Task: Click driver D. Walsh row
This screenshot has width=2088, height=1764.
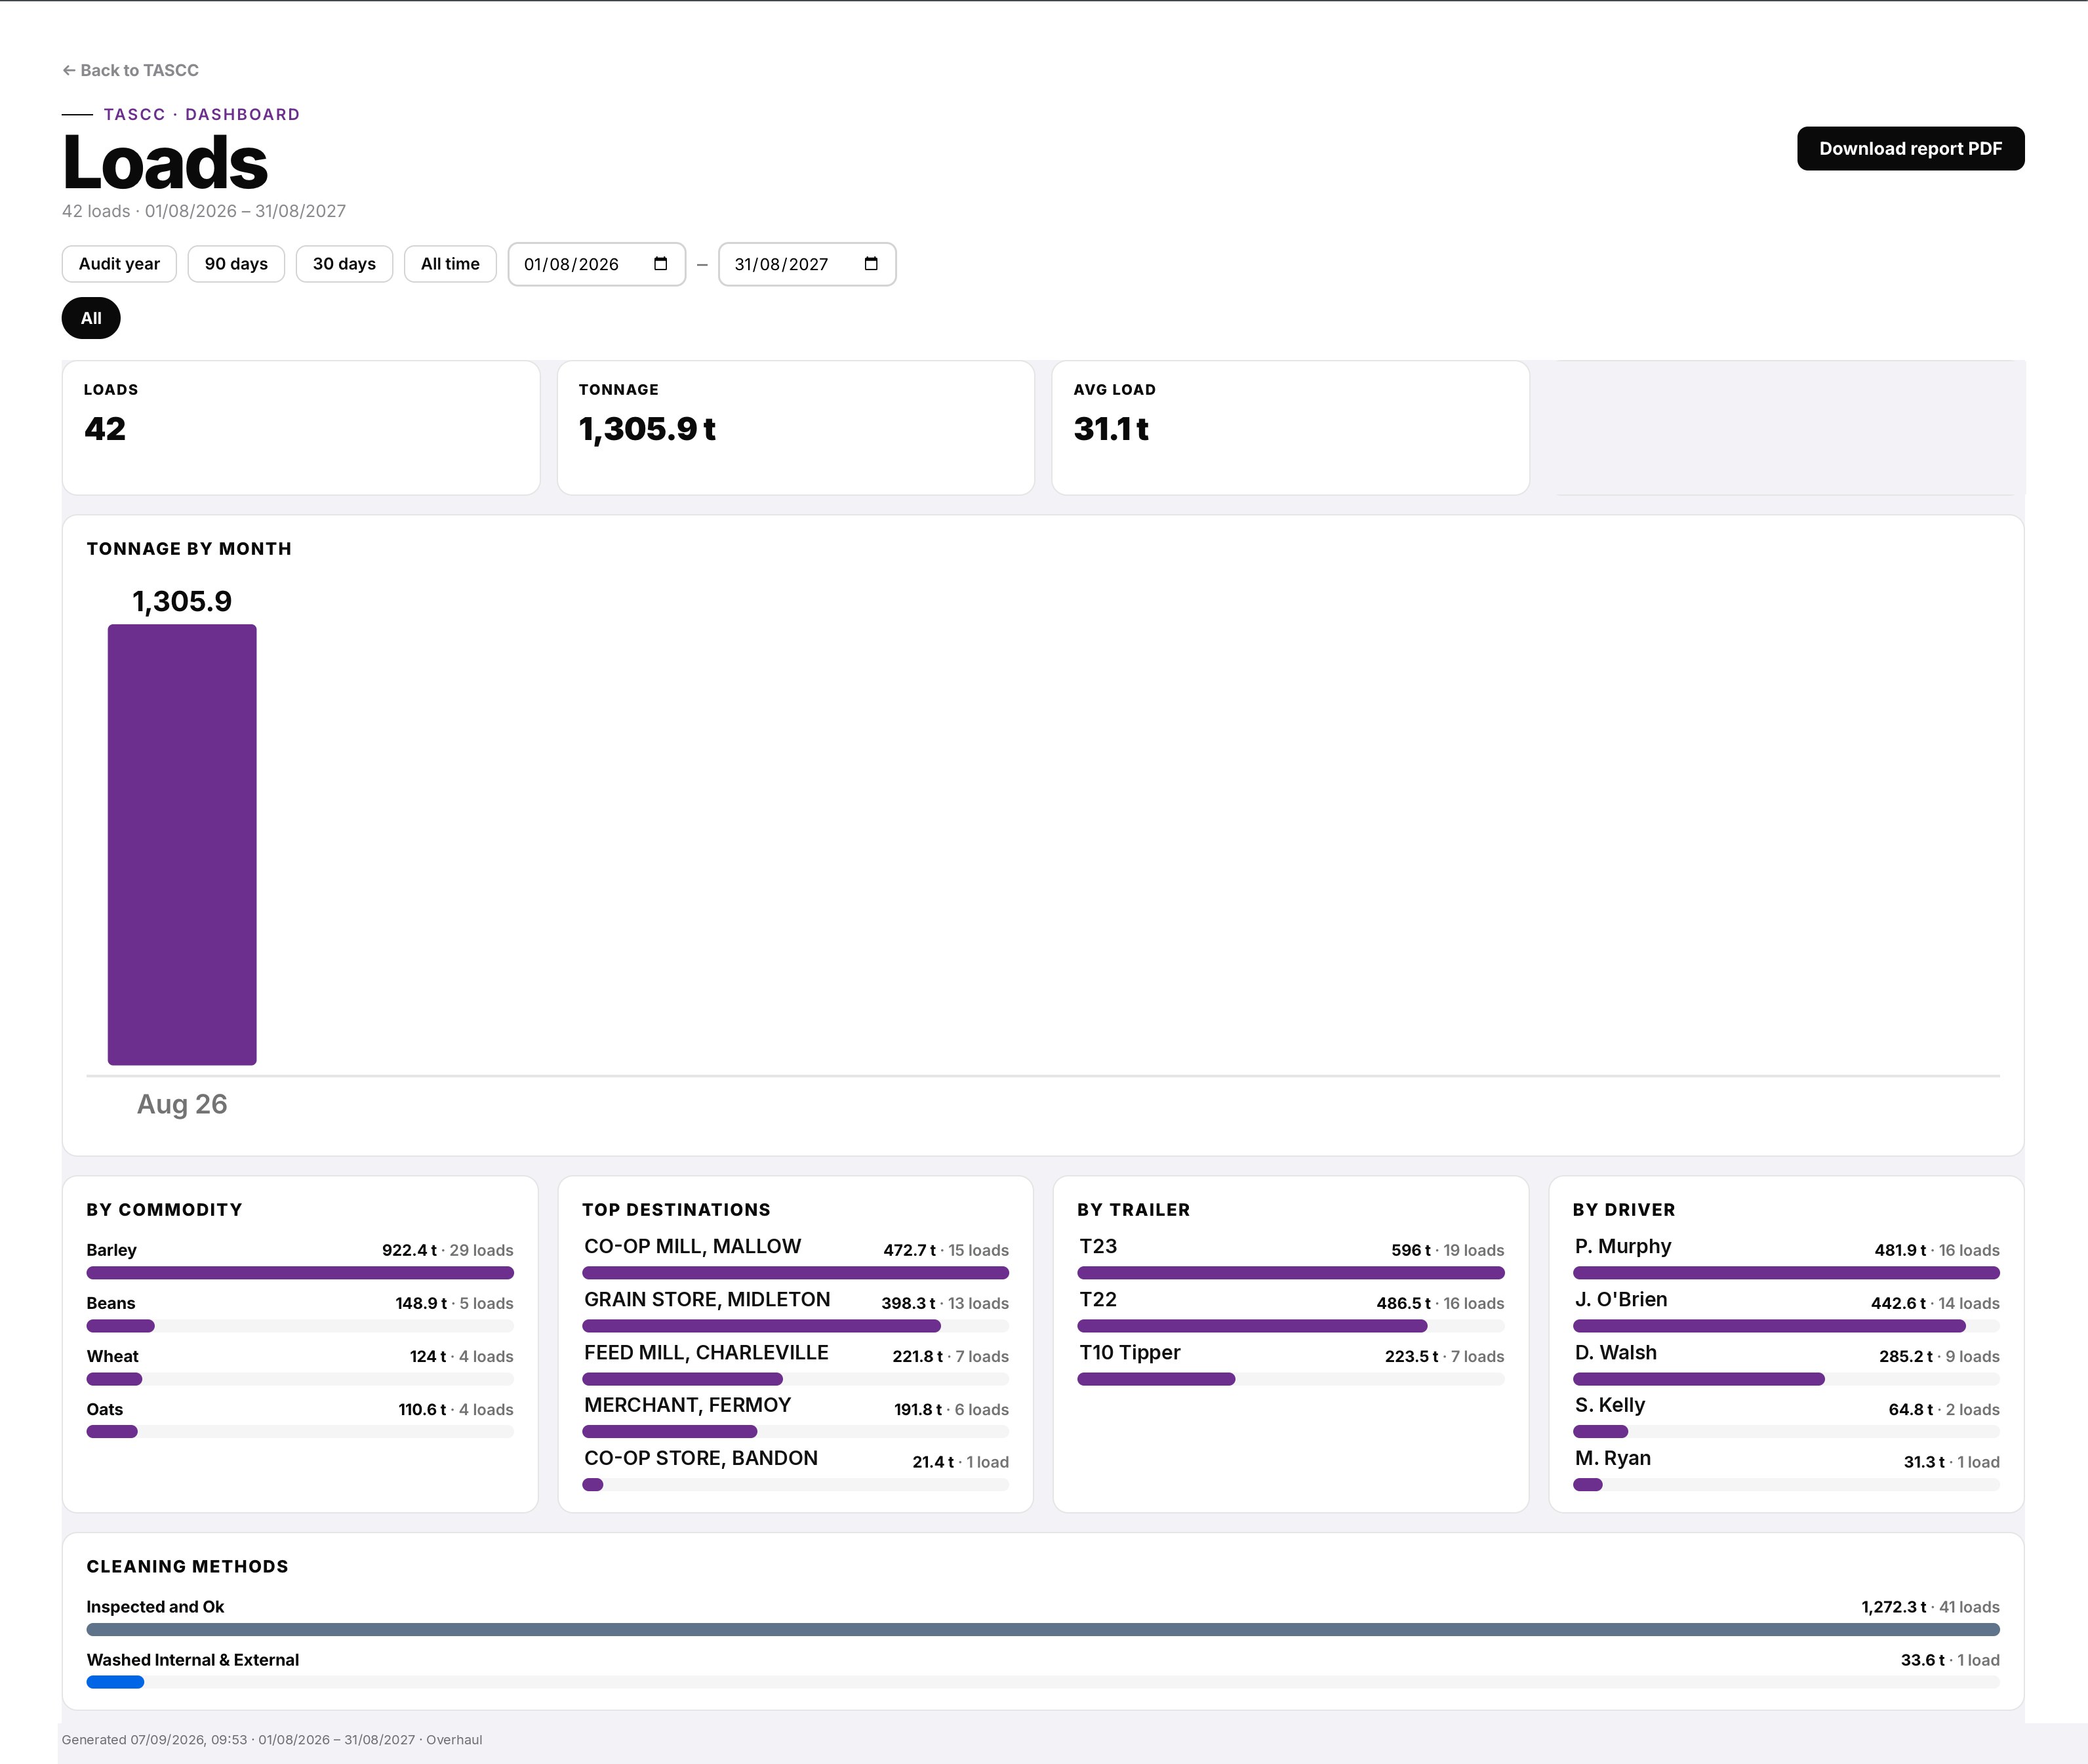Action: 1786,1363
